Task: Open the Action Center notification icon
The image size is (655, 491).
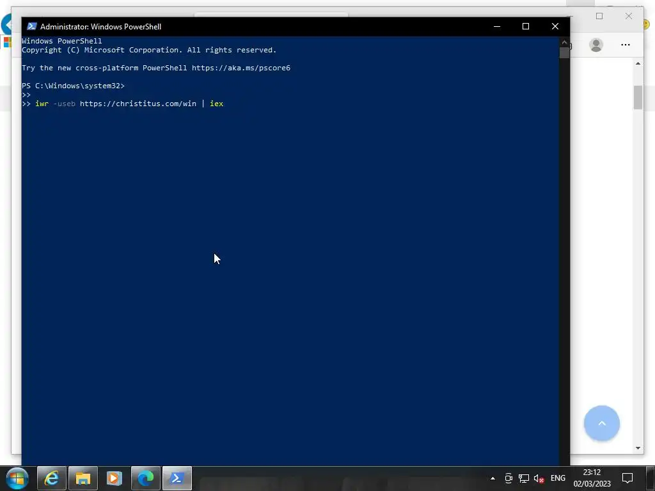Action: 627,478
